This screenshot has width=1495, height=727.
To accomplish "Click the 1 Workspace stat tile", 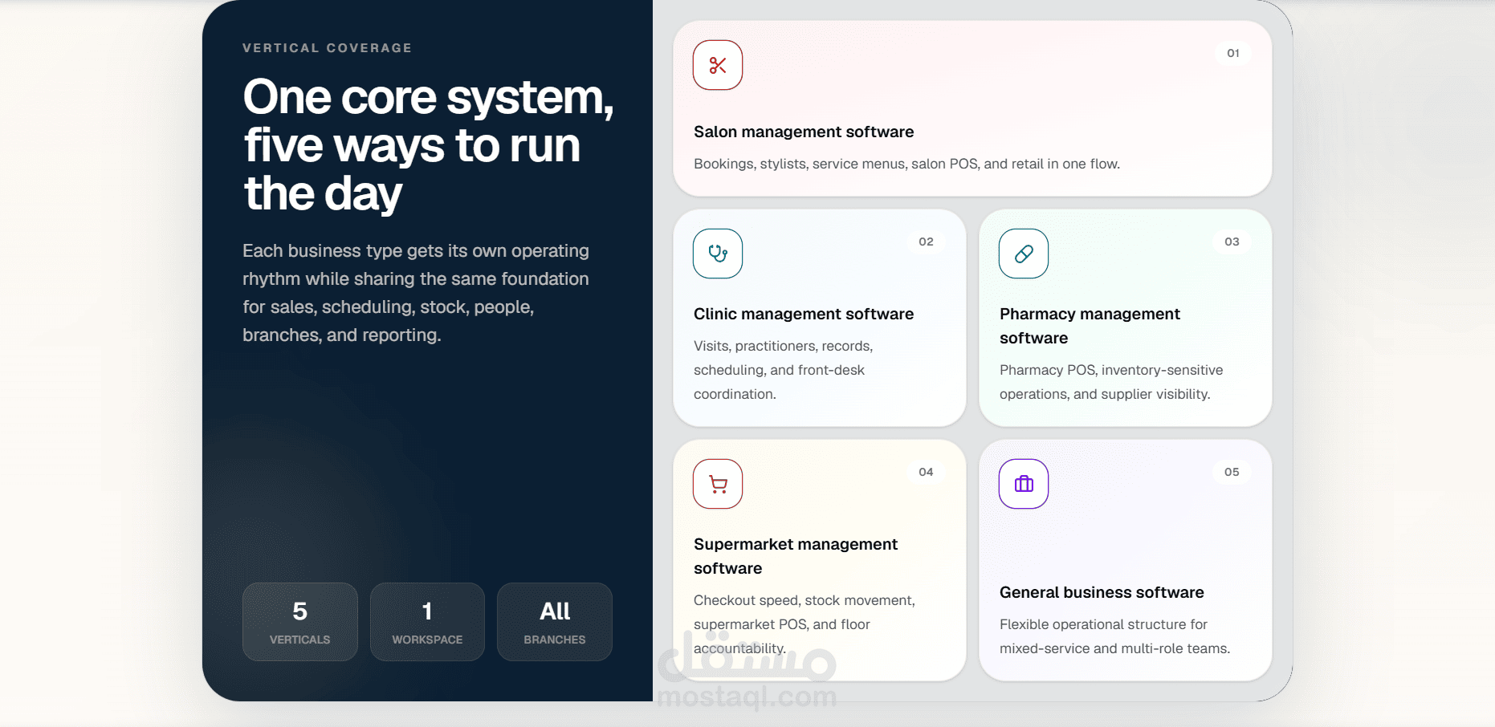I will click(427, 622).
